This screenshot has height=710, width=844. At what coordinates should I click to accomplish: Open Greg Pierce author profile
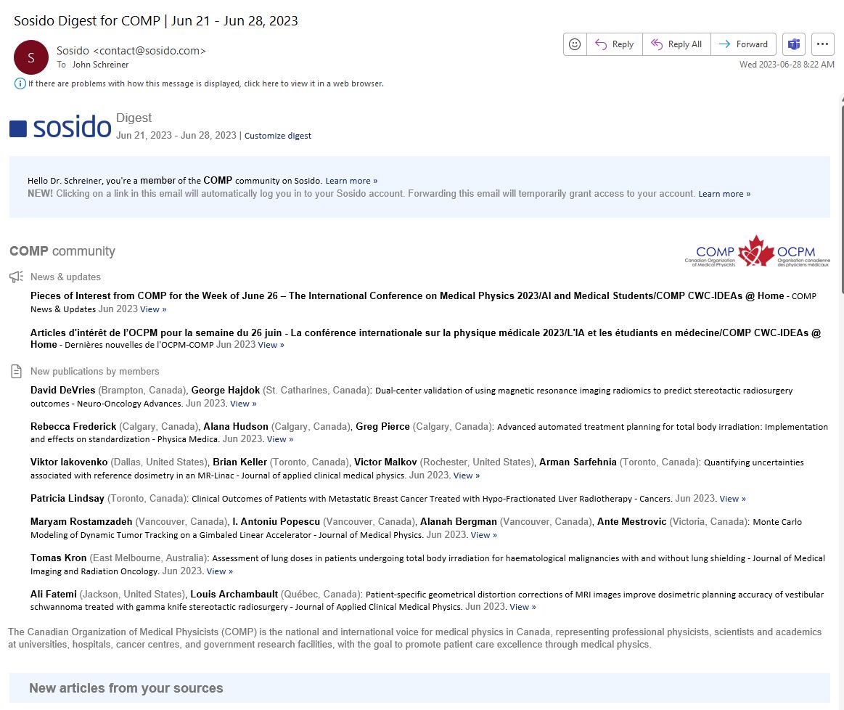point(382,426)
